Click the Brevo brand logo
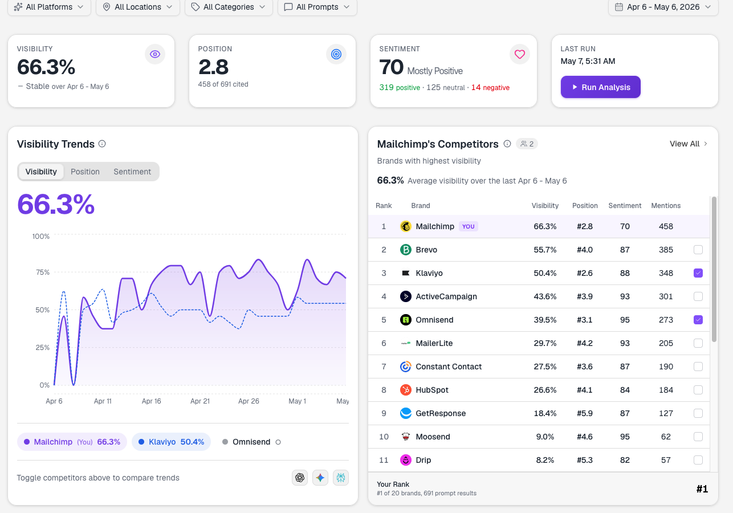This screenshot has height=513, width=733. pos(406,250)
